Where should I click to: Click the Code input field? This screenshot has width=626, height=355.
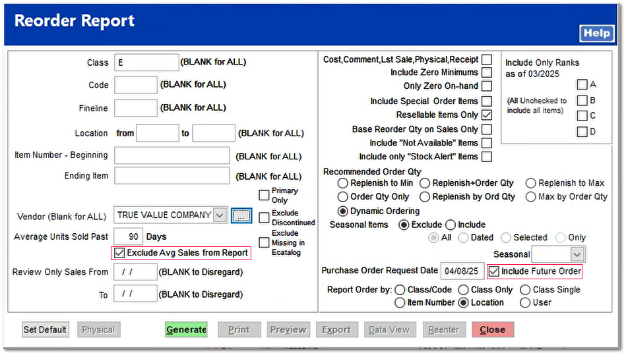point(136,85)
